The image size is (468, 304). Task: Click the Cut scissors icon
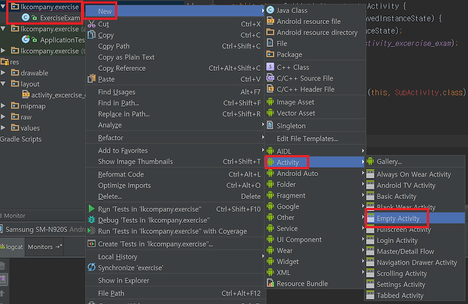point(92,24)
